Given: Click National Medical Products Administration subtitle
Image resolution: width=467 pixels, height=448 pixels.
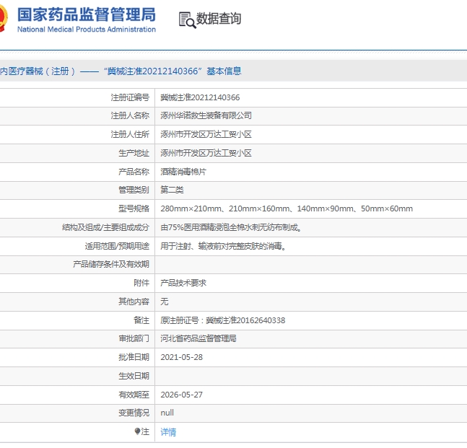Looking at the screenshot, I should click(87, 29).
